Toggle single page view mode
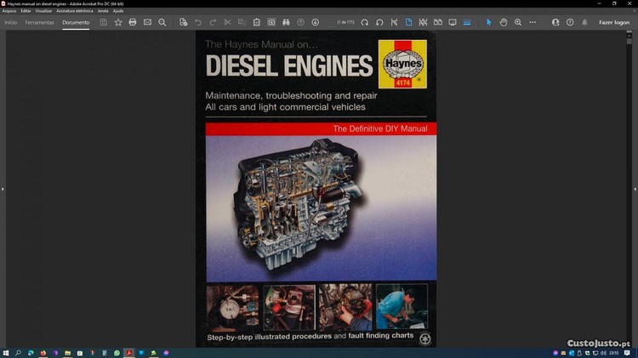This screenshot has height=358, width=638. pyautogui.click(x=408, y=22)
